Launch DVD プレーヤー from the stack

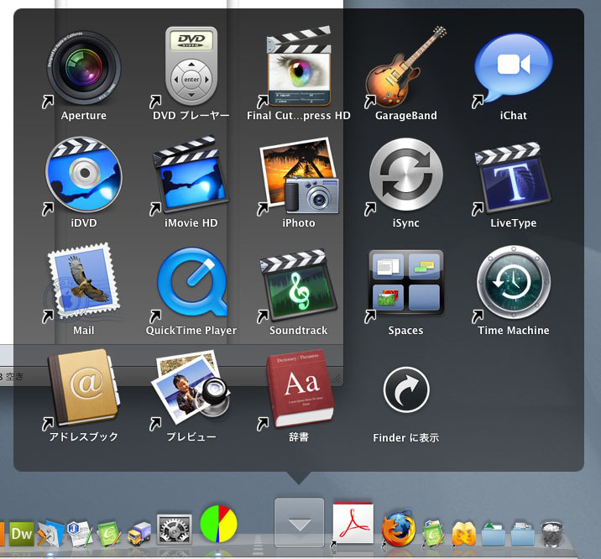[191, 66]
